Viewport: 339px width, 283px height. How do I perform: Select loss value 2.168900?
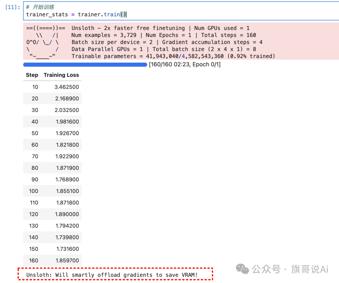tap(67, 99)
